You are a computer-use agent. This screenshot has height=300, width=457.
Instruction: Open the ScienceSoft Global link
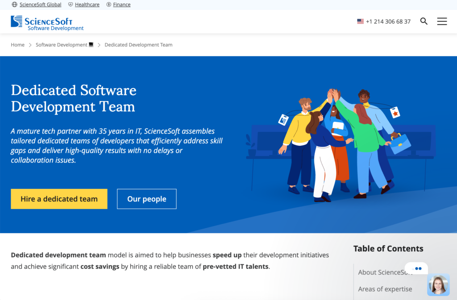click(40, 4)
